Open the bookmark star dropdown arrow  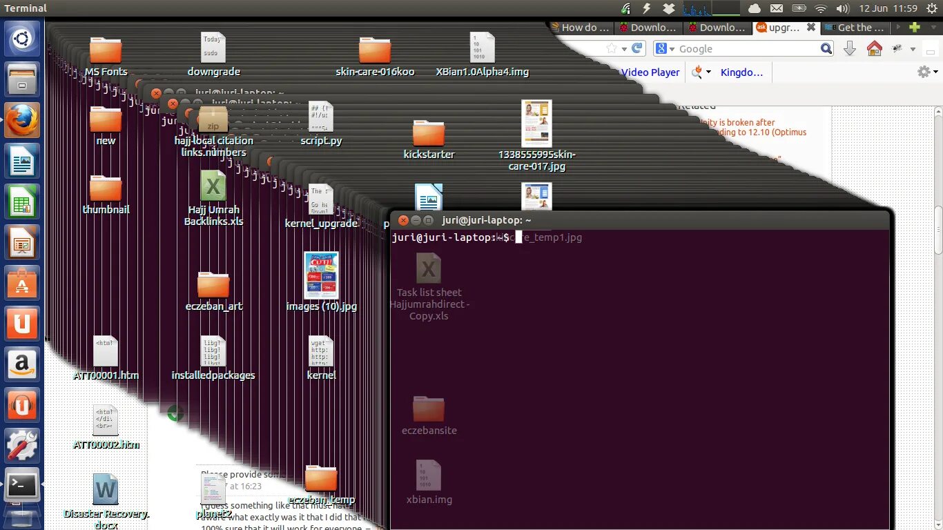coord(624,48)
